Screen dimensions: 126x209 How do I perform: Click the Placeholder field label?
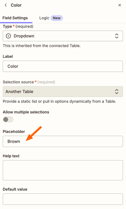(14, 132)
